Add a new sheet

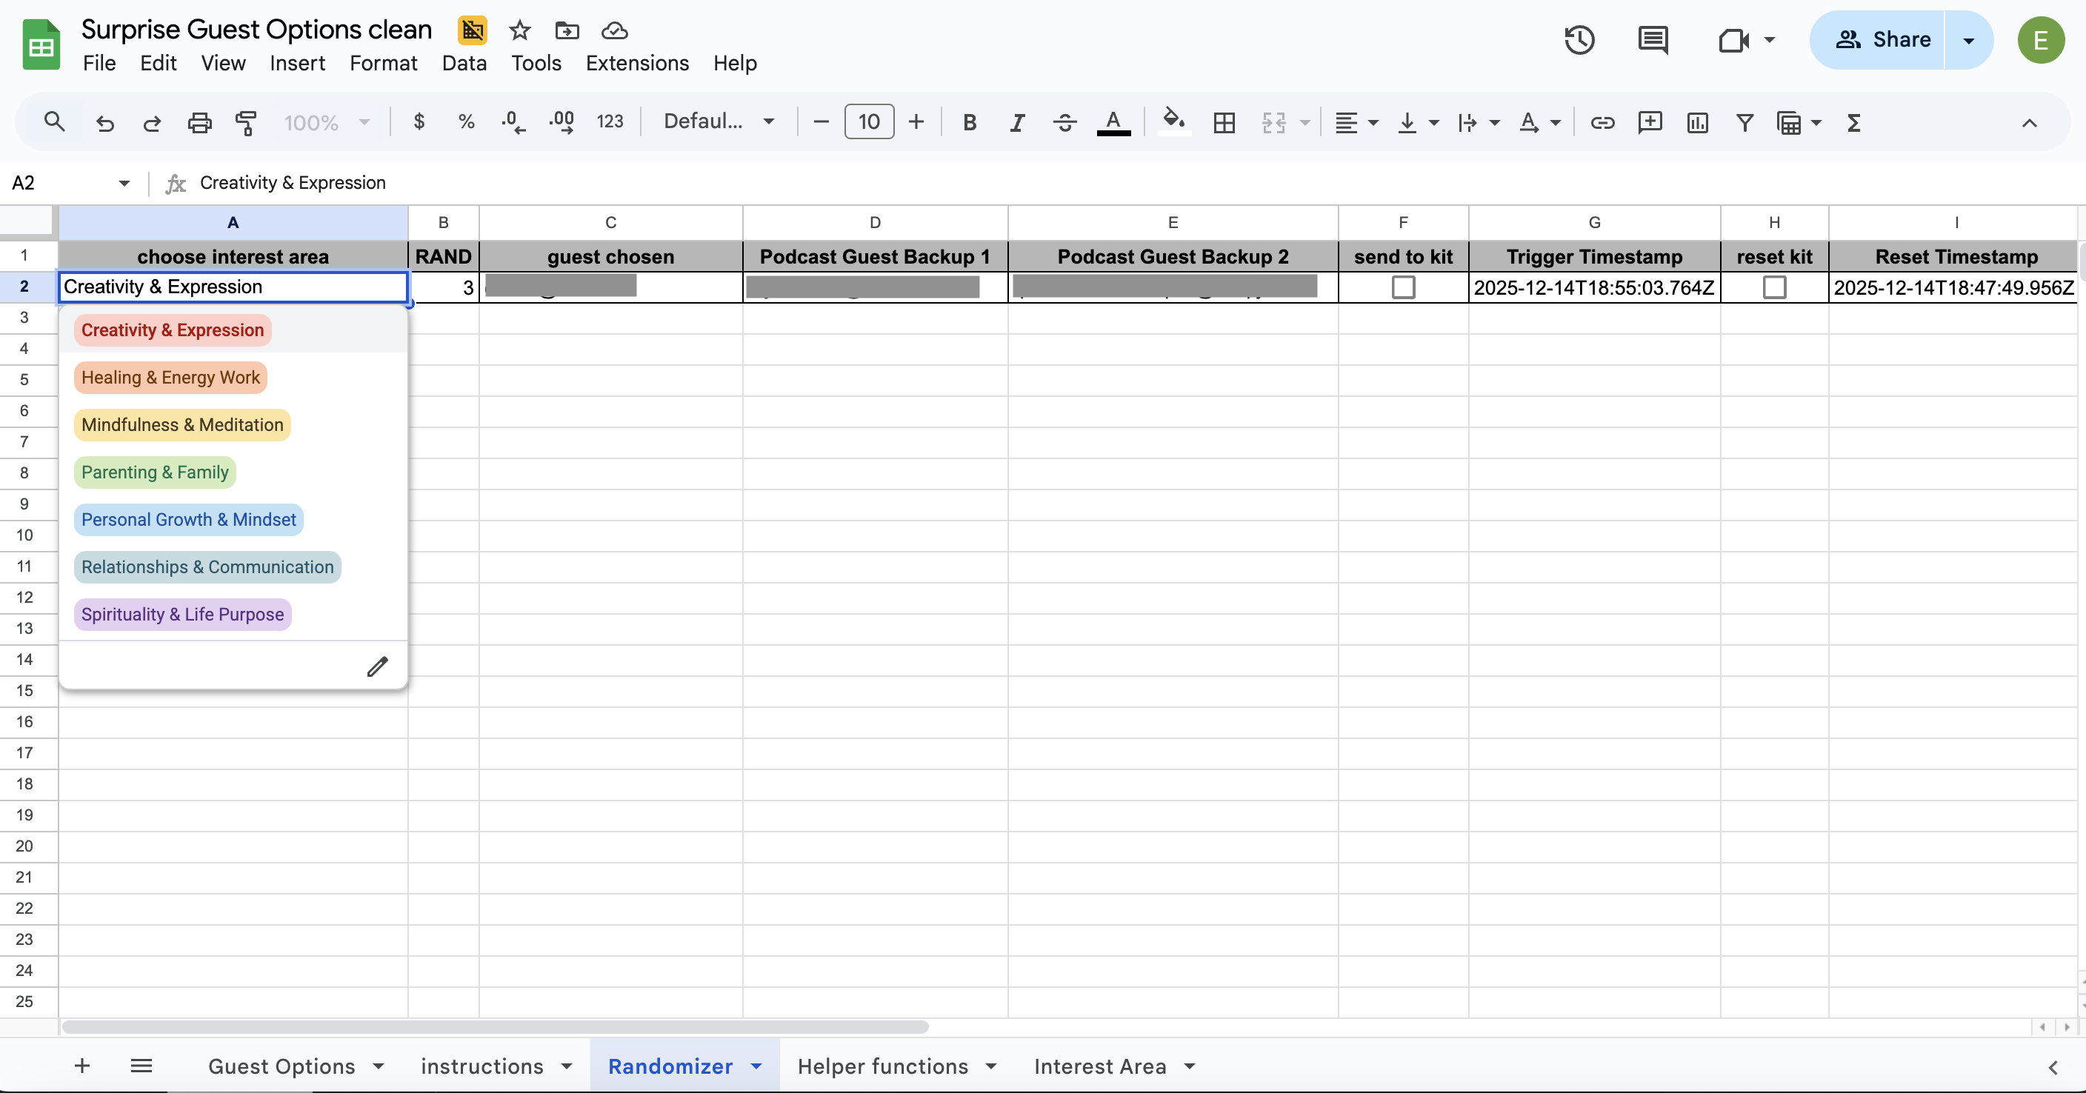(81, 1066)
